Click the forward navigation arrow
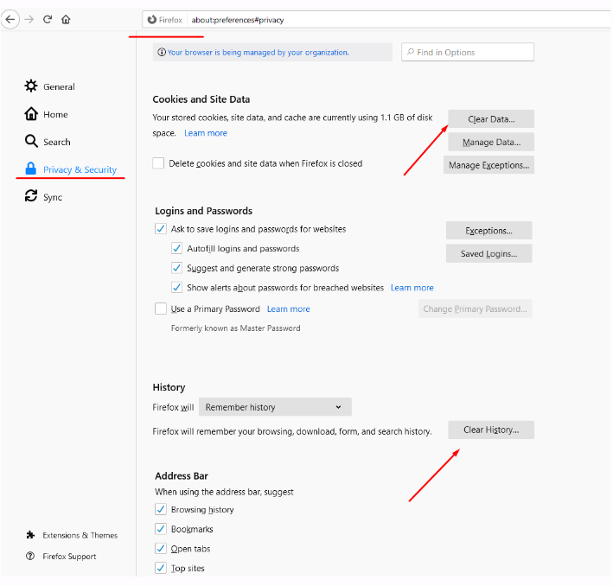The width and height of the screenshot is (613, 586). (x=29, y=19)
